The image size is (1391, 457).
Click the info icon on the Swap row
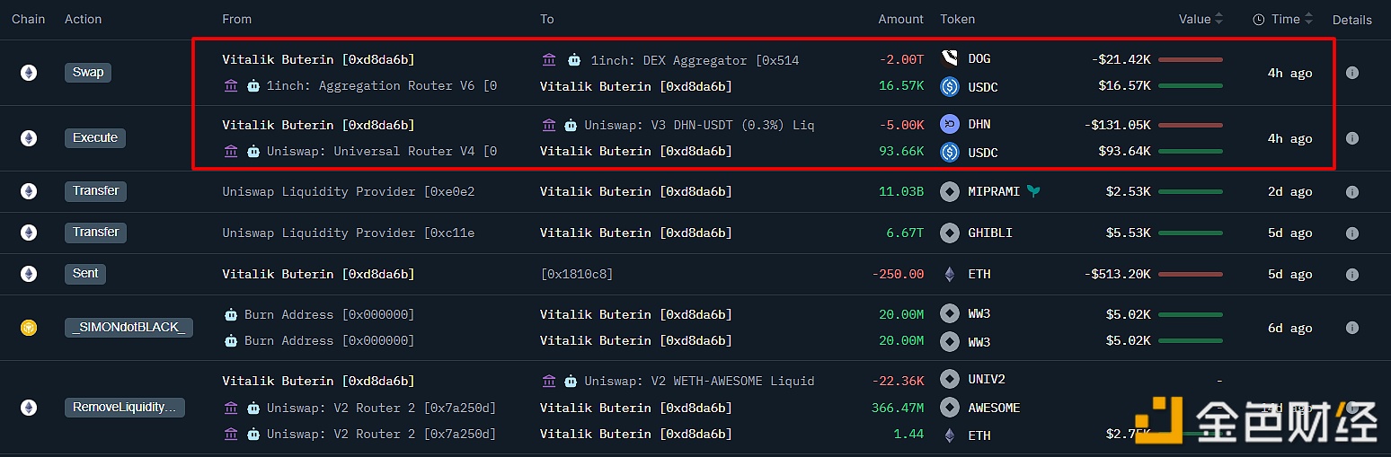click(x=1351, y=73)
